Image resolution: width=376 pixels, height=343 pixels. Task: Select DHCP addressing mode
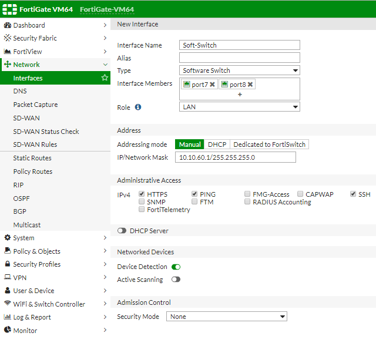(x=217, y=144)
